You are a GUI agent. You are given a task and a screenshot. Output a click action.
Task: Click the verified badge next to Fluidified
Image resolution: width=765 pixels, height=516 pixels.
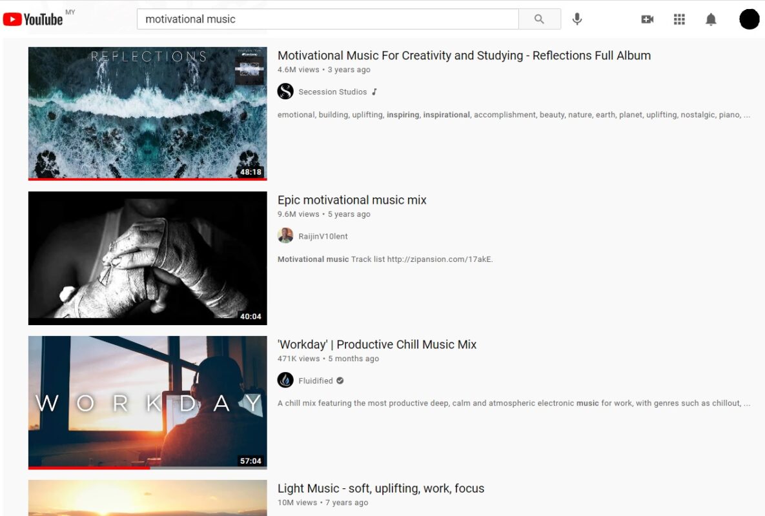(340, 381)
